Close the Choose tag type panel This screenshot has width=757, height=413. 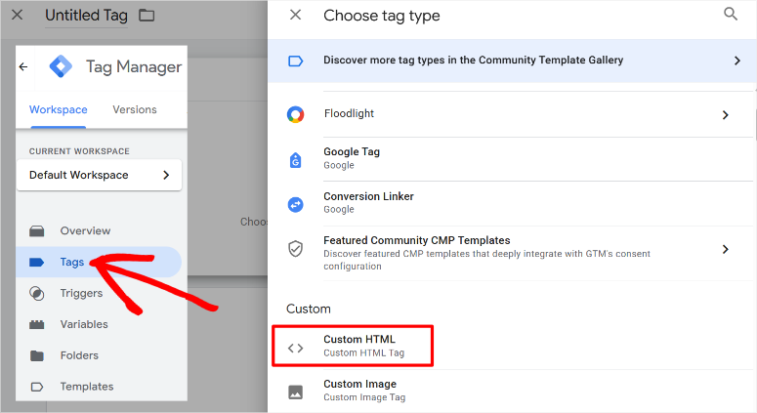(296, 16)
